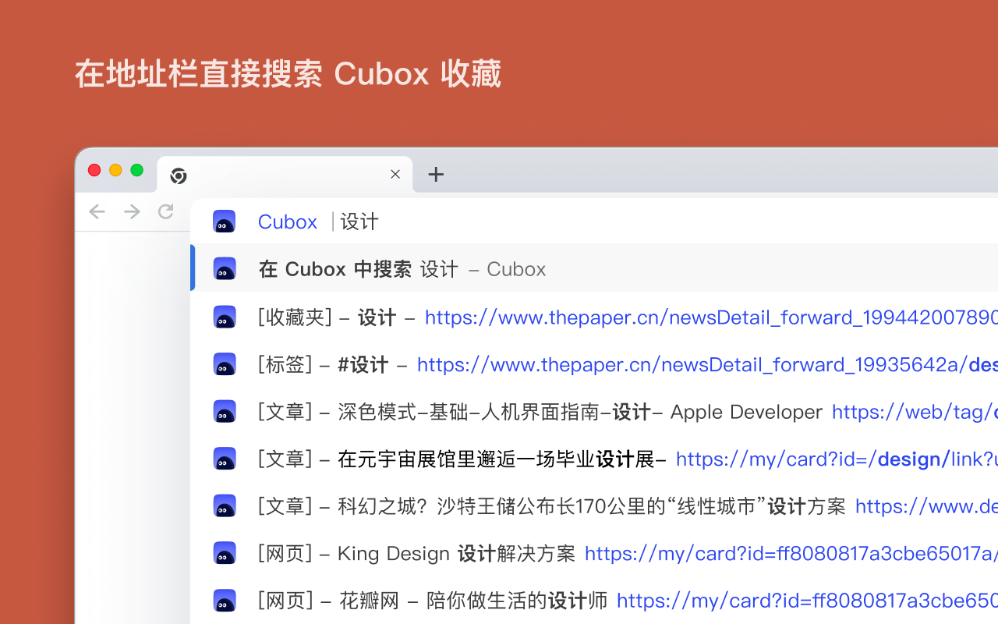Select the 深色模式–基础–人机界面指南 article suggestion
Image resolution: width=998 pixels, height=624 pixels.
(594, 411)
